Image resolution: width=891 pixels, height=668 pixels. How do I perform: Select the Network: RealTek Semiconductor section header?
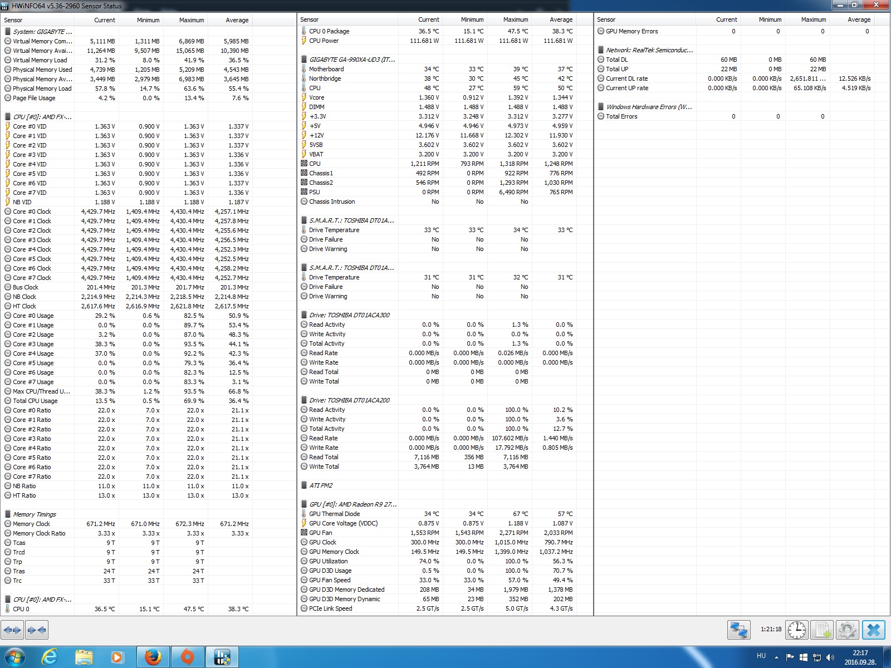[x=742, y=50]
